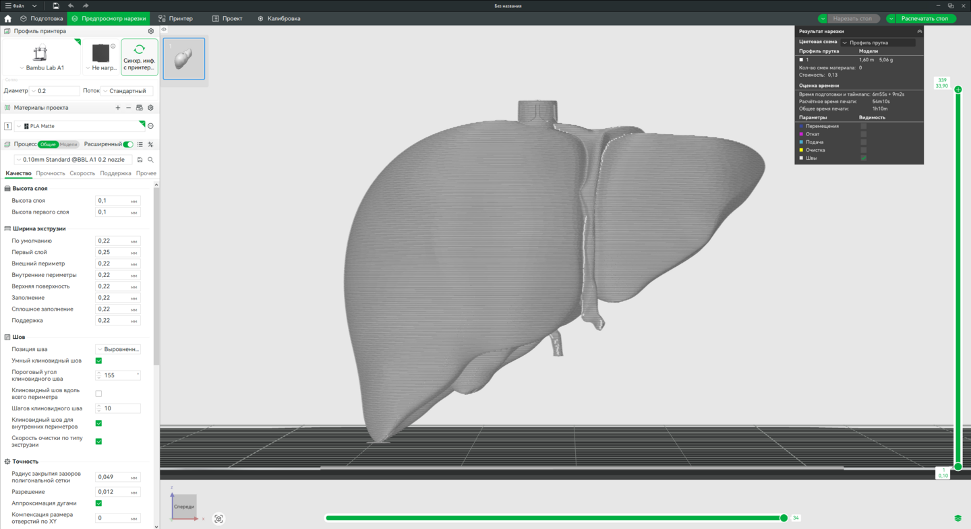Click the Профиль принтера section icon
Screen dimensions: 971x529
pyautogui.click(x=7, y=31)
